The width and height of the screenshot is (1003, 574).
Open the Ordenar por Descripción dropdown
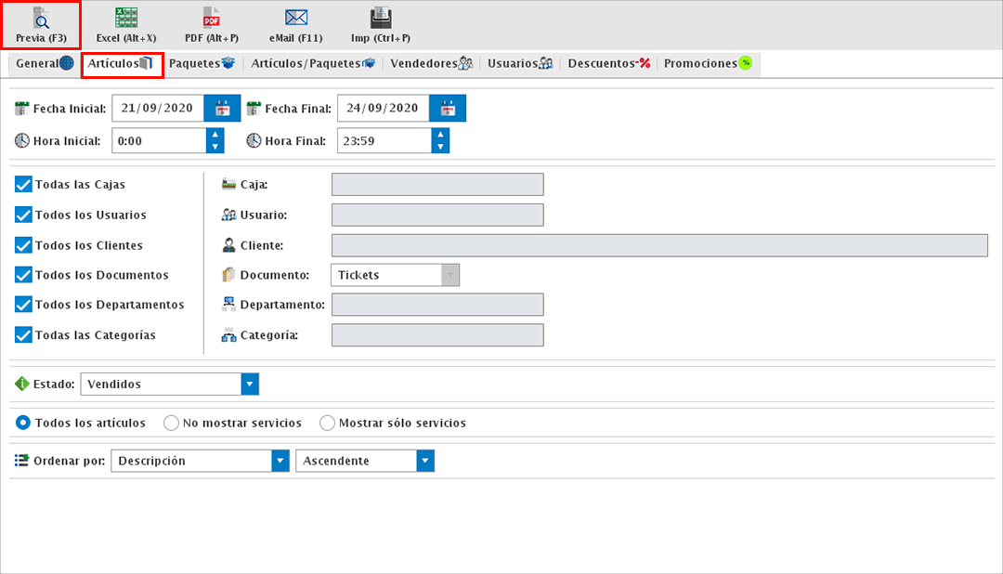click(280, 462)
